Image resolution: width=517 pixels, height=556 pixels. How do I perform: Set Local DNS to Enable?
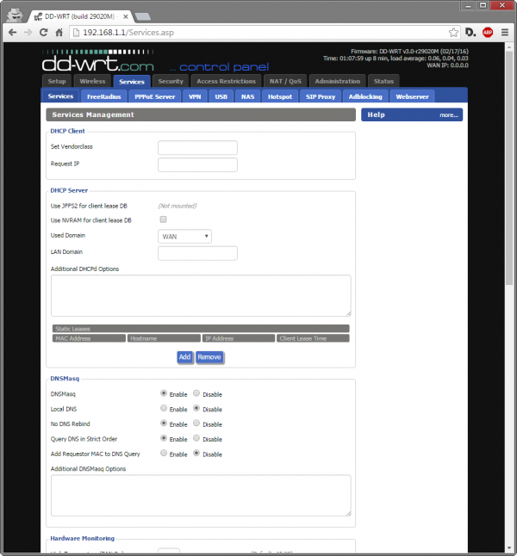click(164, 409)
